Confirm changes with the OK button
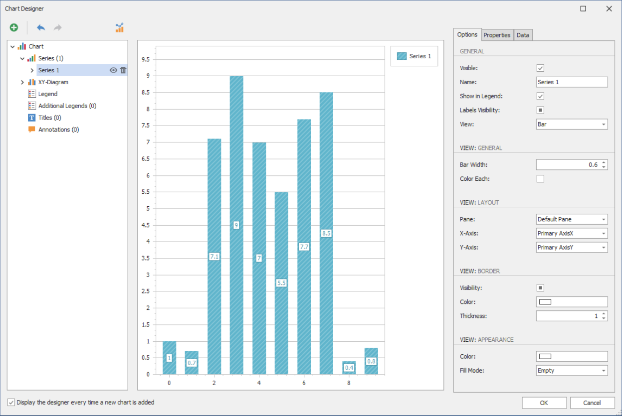Viewport: 622px width, 416px height. (544, 403)
